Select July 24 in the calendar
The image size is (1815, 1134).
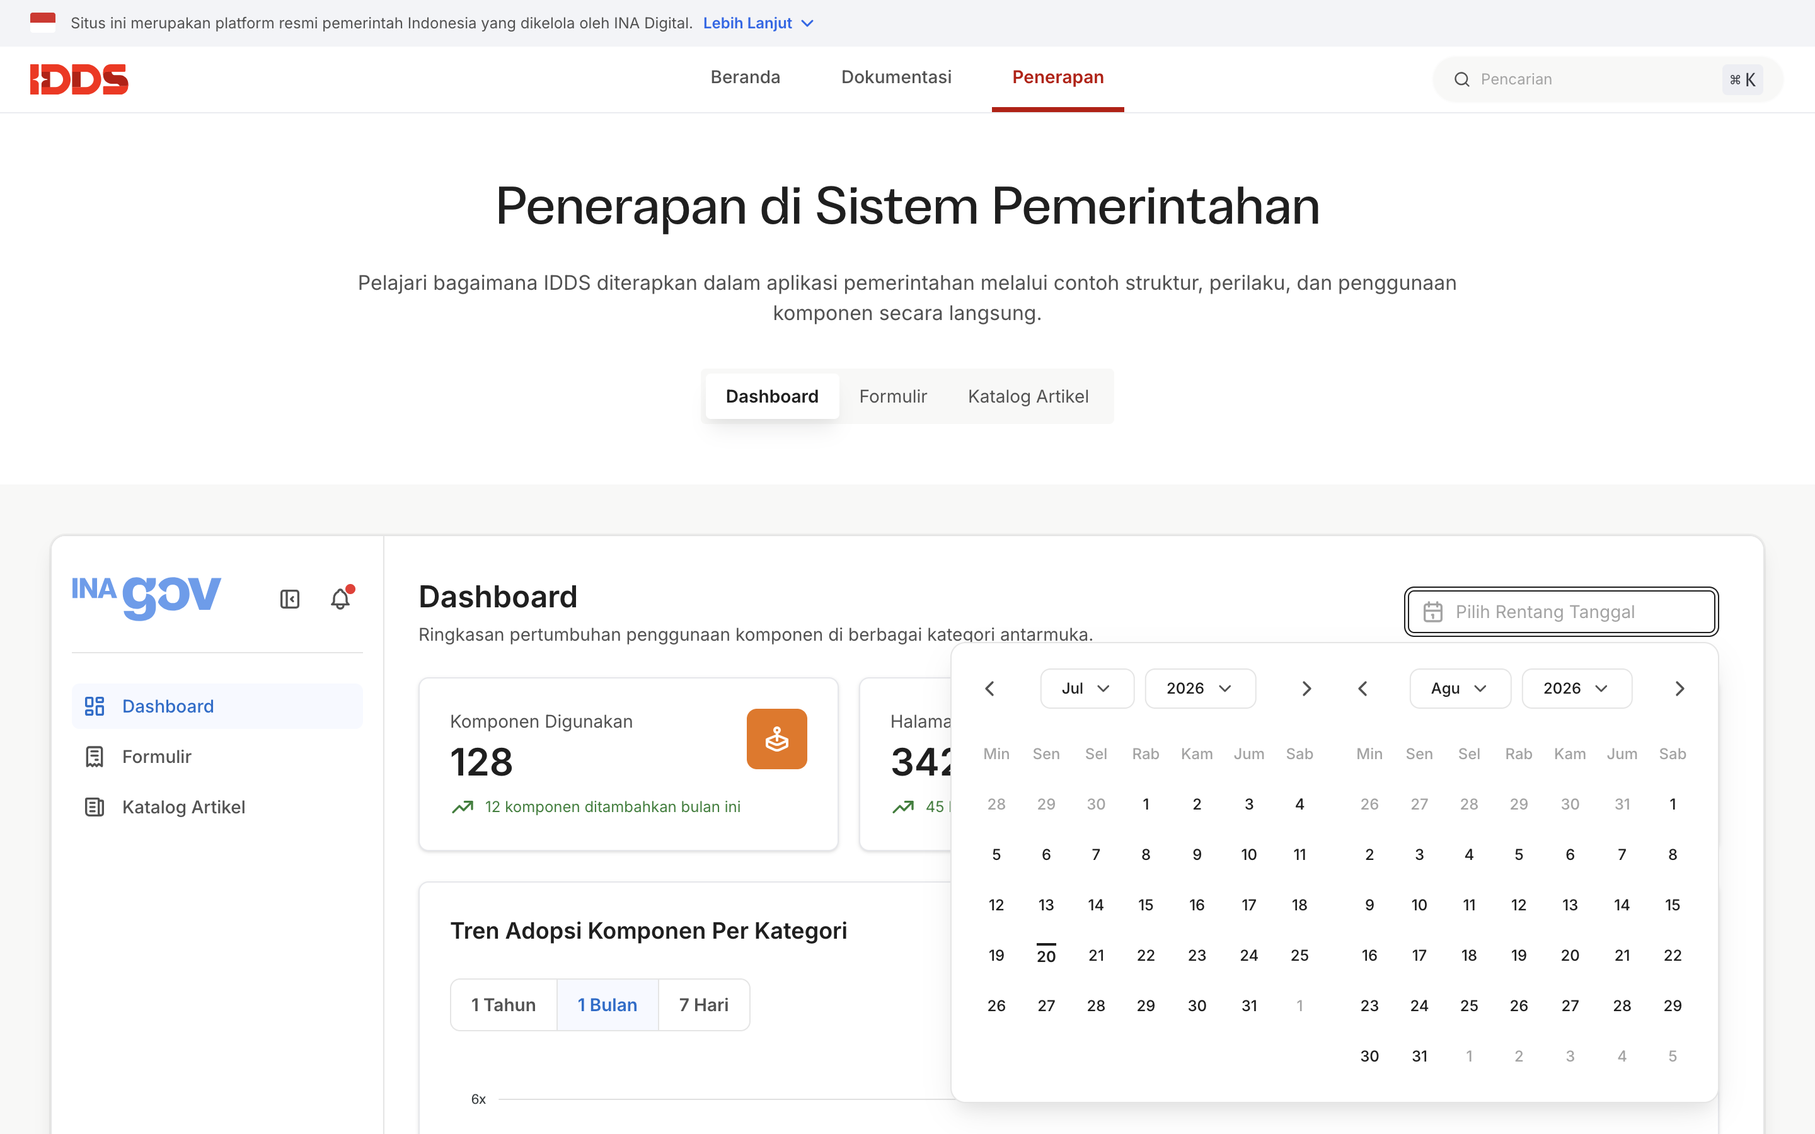tap(1248, 956)
